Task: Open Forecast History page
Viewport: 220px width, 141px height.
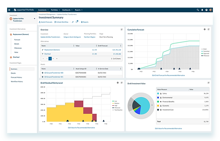Action: [16, 77]
